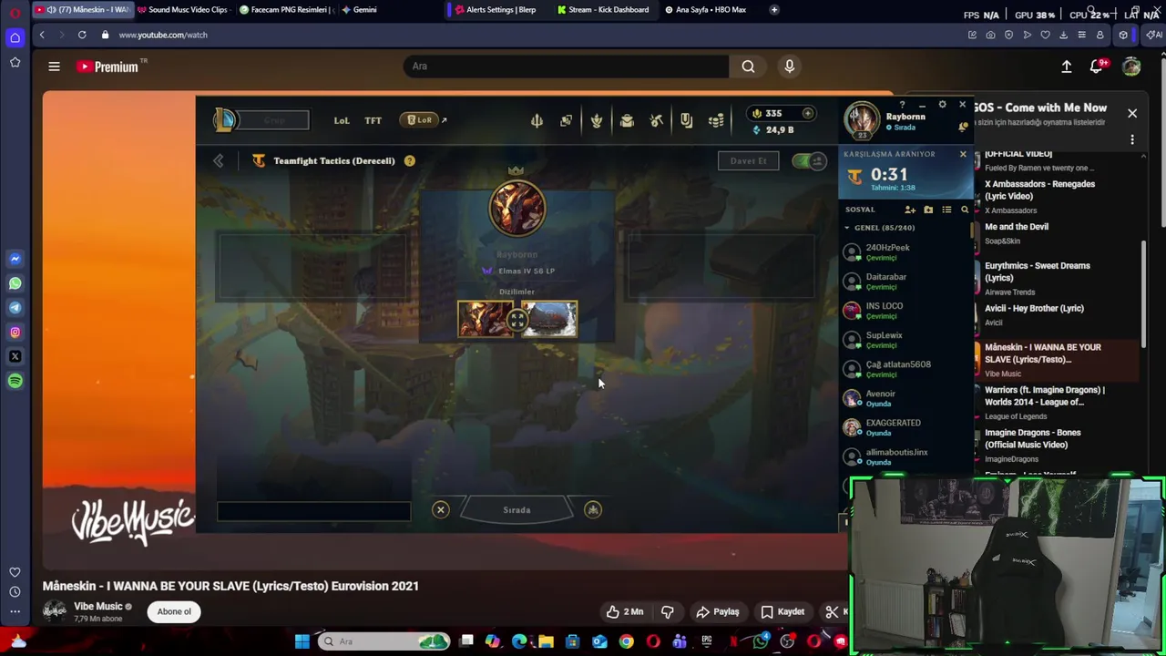This screenshot has height=656, width=1166.
Task: Play Avicii - Hey Brother from playlist
Action: 1057,314
